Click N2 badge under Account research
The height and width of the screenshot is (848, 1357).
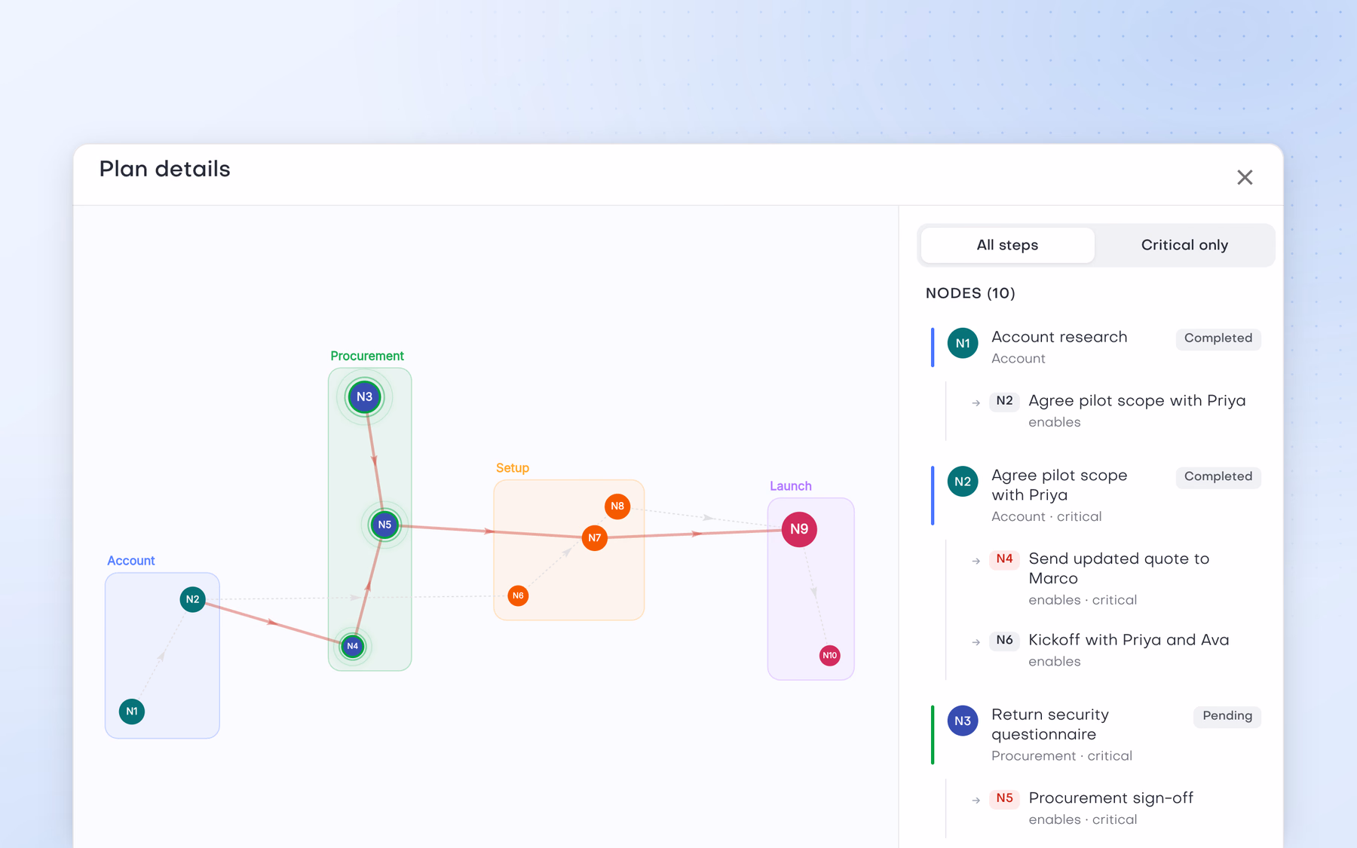pos(1004,401)
